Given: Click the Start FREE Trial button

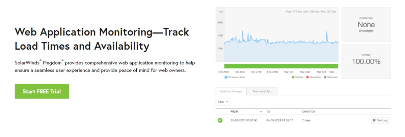Looking at the screenshot, I should [42, 91].
